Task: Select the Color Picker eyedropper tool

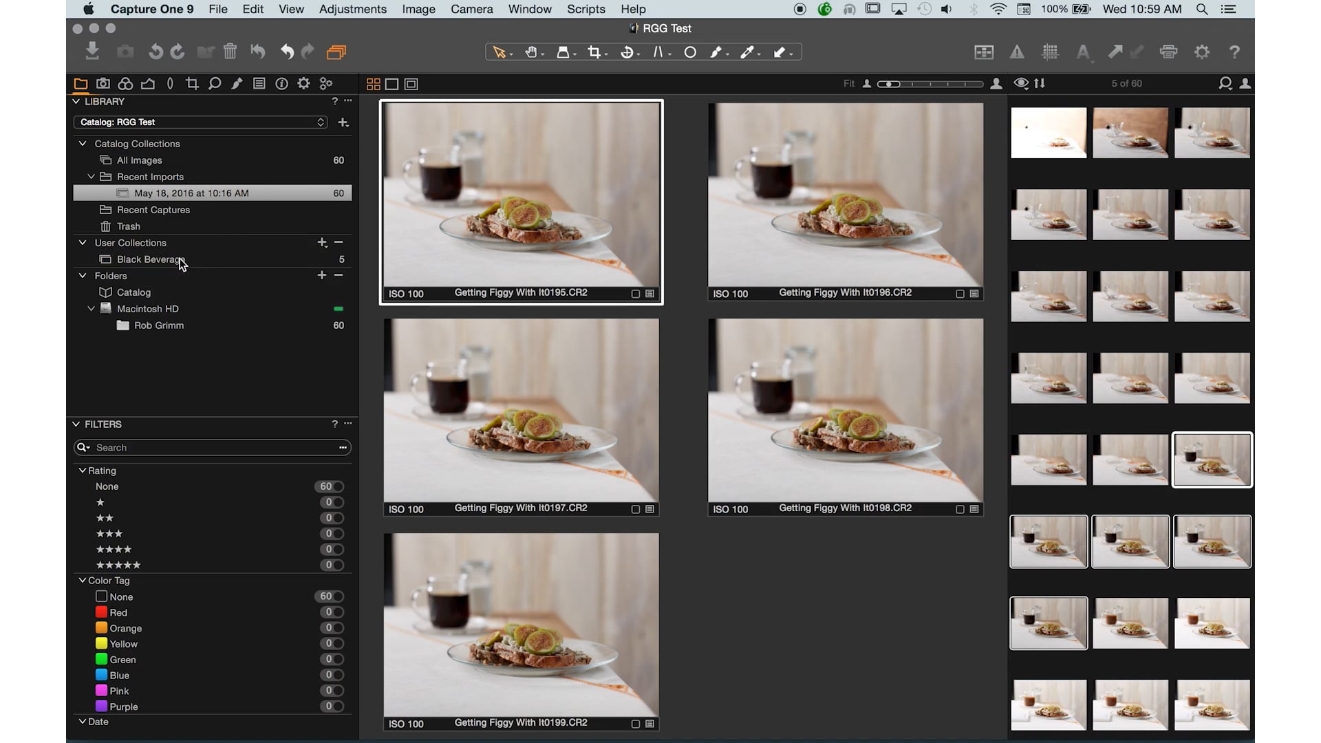Action: pos(747,52)
